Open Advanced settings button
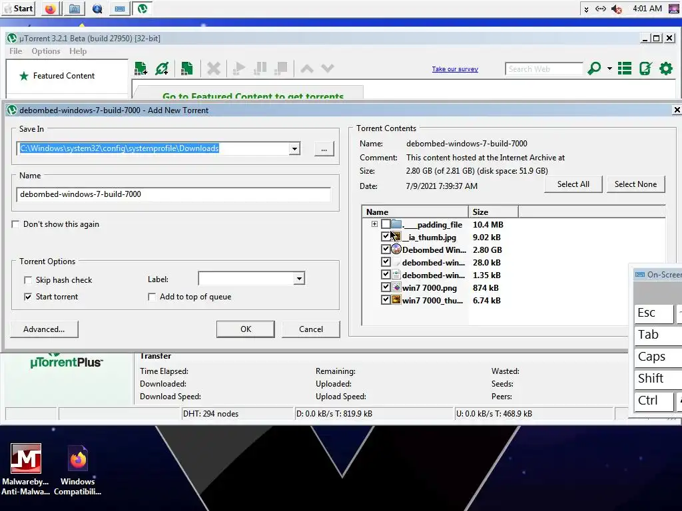The height and width of the screenshot is (511, 682). click(44, 329)
